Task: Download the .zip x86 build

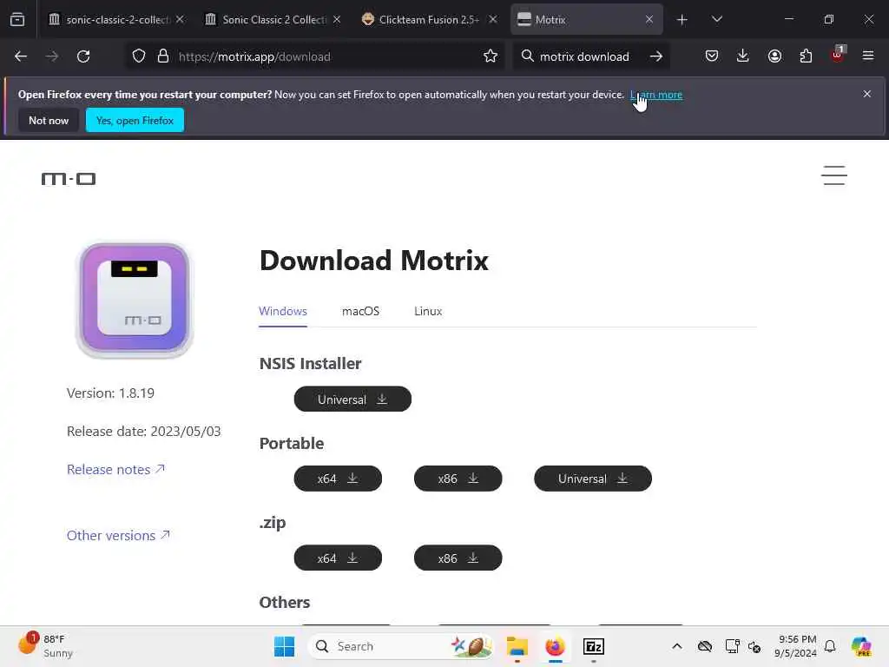Action: (x=458, y=558)
